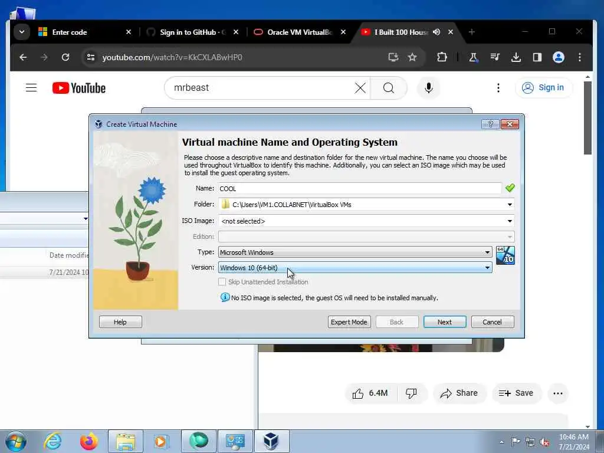
Task: Open Windows Explorer from the taskbar
Action: pos(126,441)
